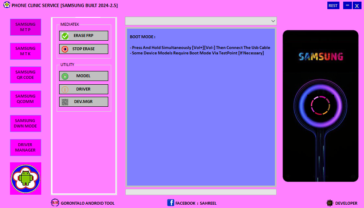
Task: Click the Vol+ Vol- instruction line
Action: click(200, 47)
